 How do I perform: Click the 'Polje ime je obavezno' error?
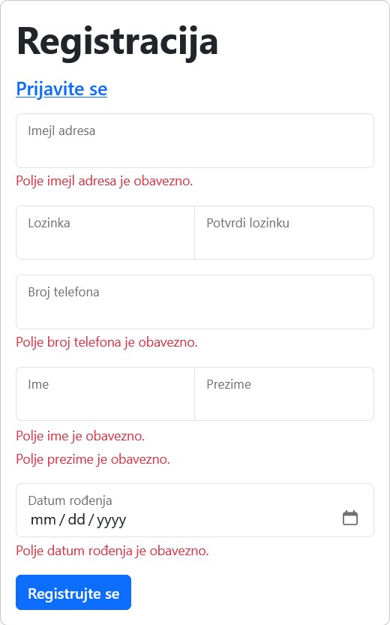click(80, 436)
